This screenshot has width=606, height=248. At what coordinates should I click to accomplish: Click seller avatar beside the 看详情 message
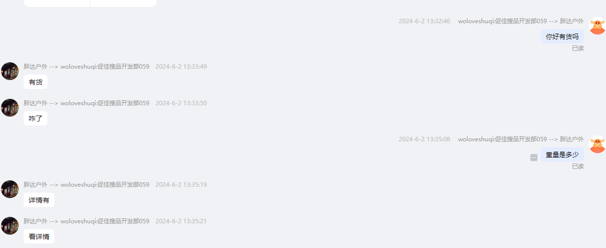pyautogui.click(x=10, y=226)
